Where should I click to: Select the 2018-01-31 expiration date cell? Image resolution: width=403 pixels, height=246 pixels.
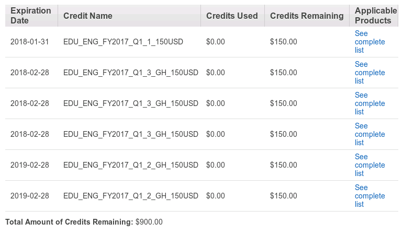pyautogui.click(x=29, y=42)
